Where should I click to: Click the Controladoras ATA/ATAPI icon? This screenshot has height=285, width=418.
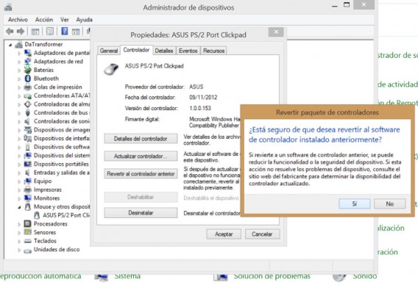point(28,95)
